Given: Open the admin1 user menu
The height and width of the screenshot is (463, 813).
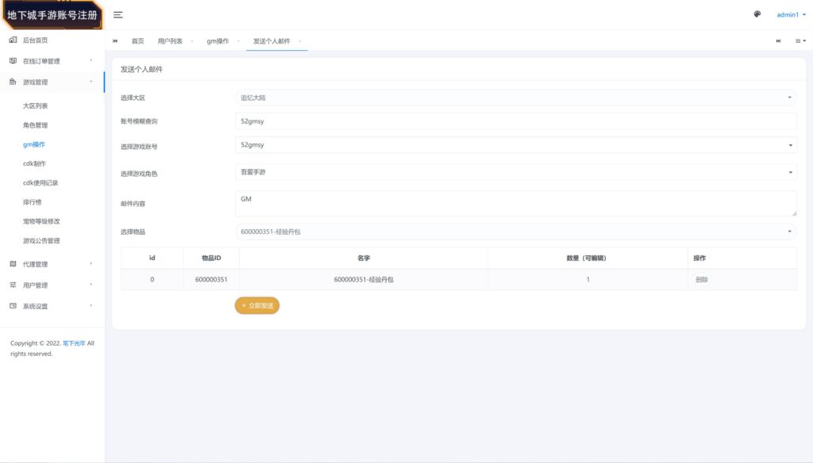Looking at the screenshot, I should (788, 13).
